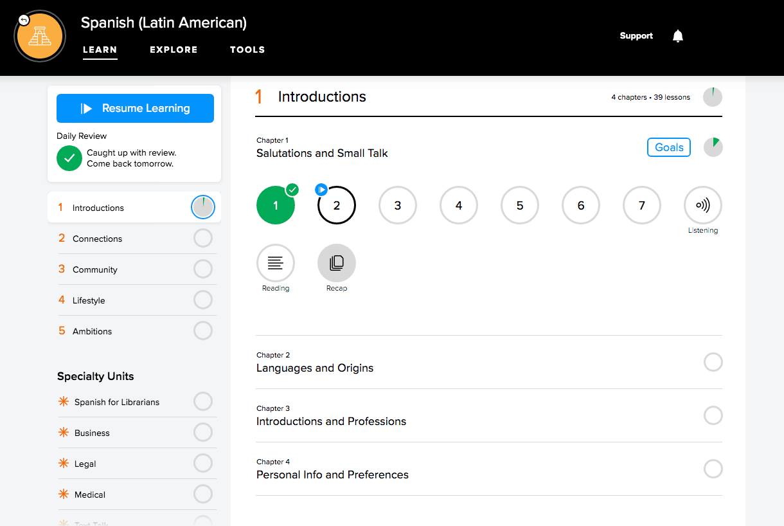
Task: Open the Listening exercise icon
Action: pyautogui.click(x=702, y=206)
